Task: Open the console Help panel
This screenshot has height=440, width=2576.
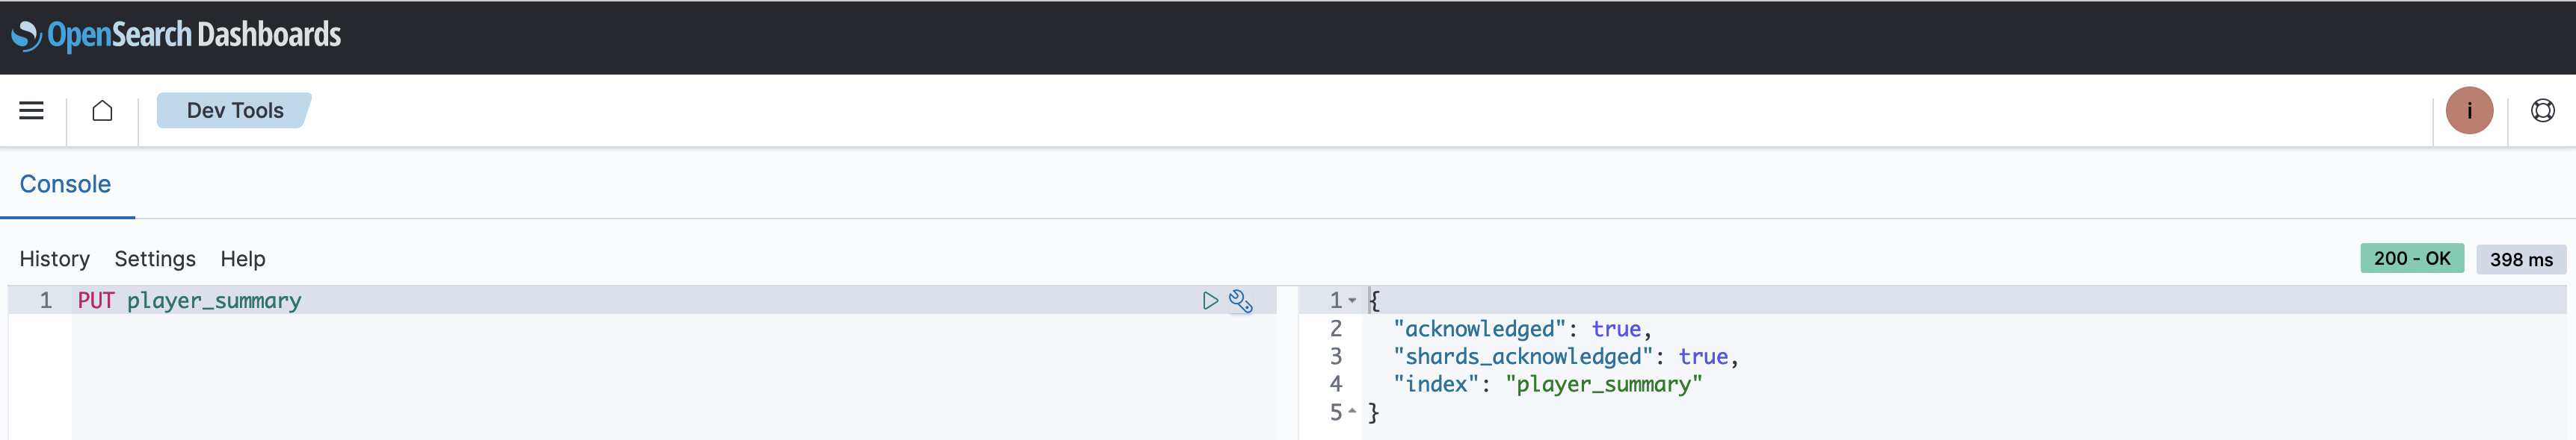Action: [243, 259]
